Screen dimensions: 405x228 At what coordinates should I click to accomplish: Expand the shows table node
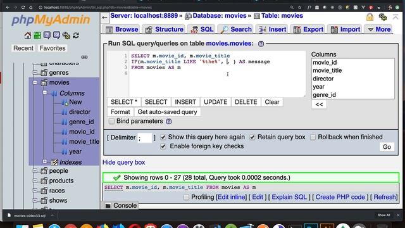35,200
